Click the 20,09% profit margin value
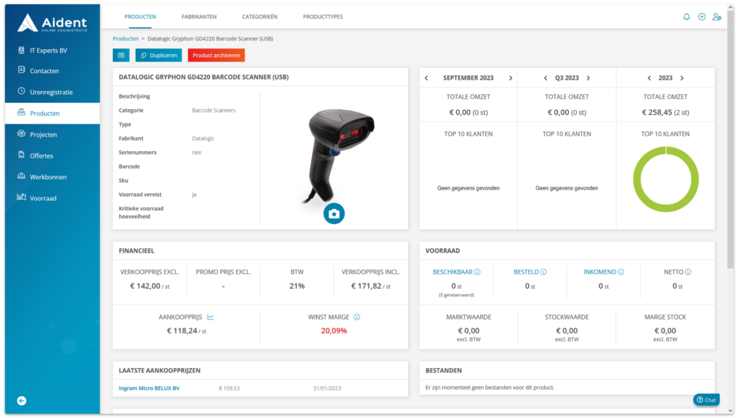The image size is (741, 418). [334, 330]
